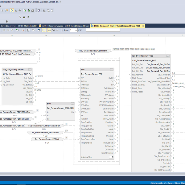
Task: Select the Frnc2_HmdtFeedback input reference
Action: click(17, 54)
